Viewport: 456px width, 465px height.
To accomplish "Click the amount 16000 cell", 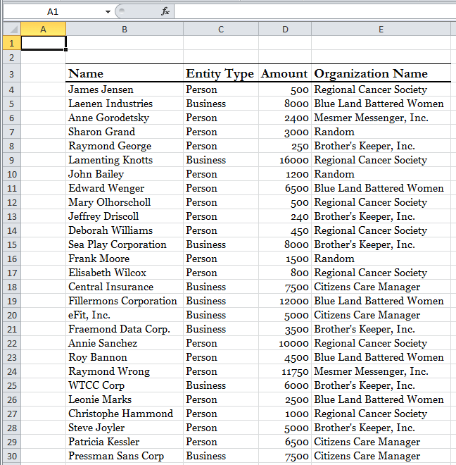I will click(285, 160).
